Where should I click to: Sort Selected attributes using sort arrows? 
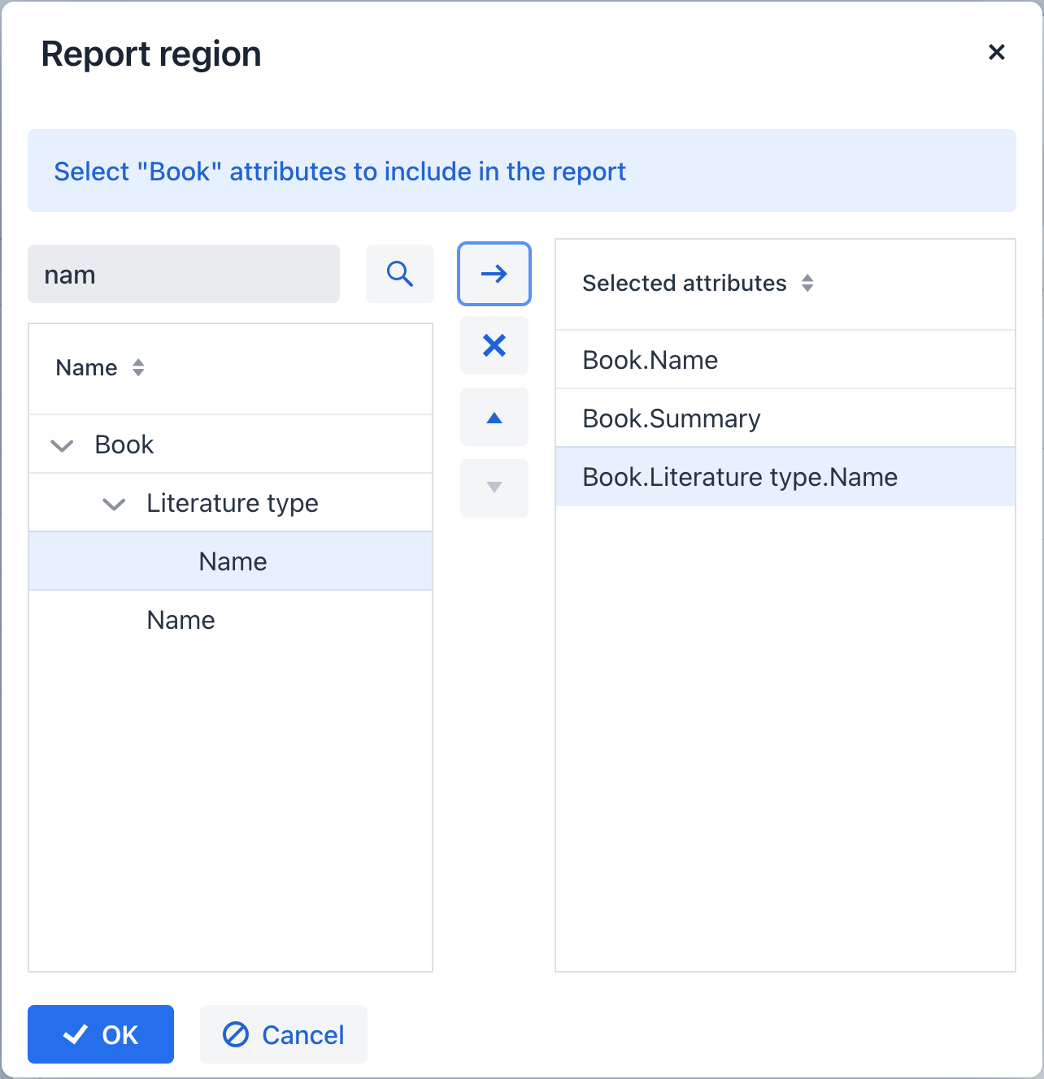click(807, 283)
